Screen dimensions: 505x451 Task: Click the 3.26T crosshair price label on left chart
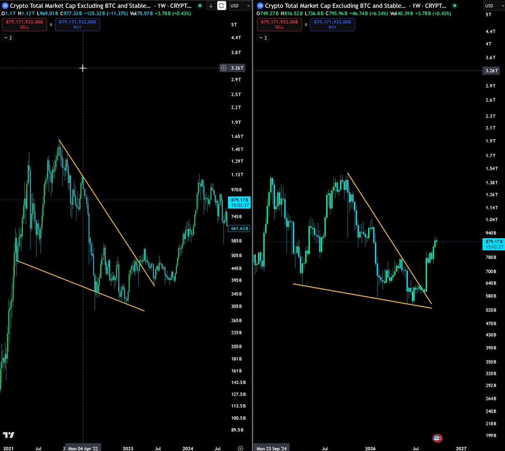click(x=237, y=68)
